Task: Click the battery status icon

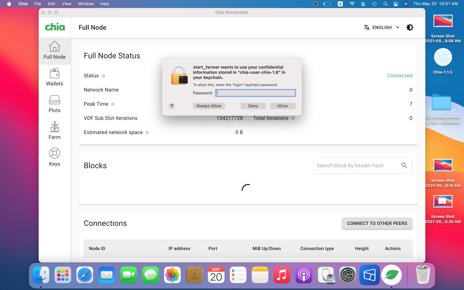Action: click(x=327, y=4)
